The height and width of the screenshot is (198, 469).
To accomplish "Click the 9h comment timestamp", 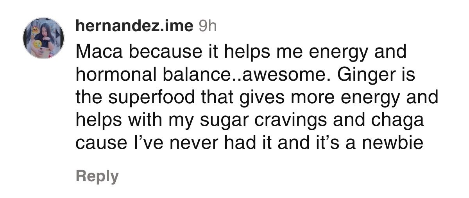I will point(208,27).
